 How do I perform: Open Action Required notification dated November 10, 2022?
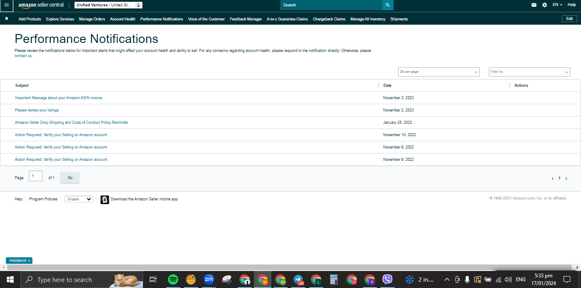pyautogui.click(x=61, y=135)
